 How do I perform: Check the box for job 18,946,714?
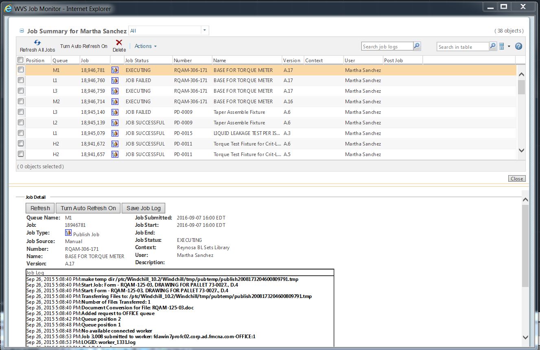(21, 102)
